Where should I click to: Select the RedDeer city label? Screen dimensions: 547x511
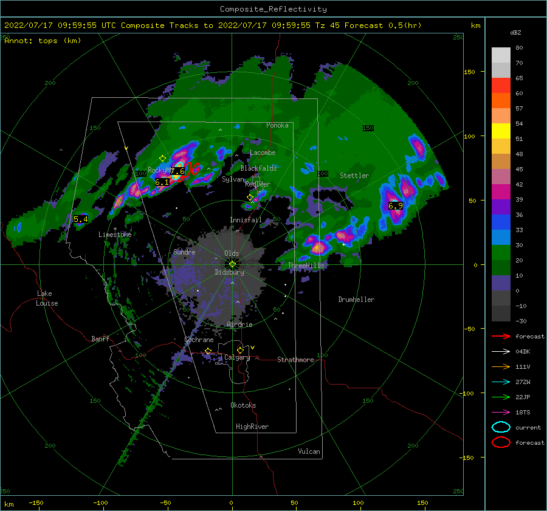(x=258, y=184)
